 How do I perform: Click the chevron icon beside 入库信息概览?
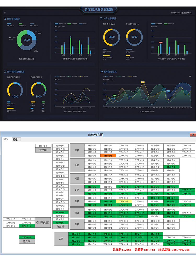pos(101,19)
